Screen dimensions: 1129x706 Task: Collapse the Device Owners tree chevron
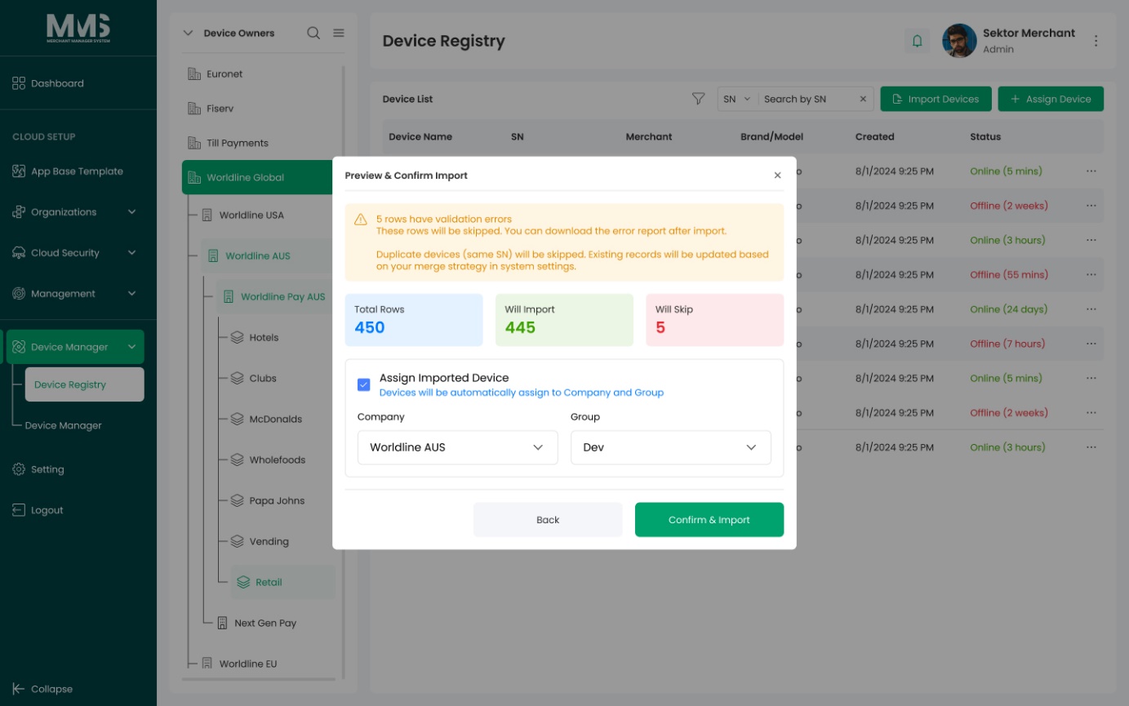click(x=188, y=33)
